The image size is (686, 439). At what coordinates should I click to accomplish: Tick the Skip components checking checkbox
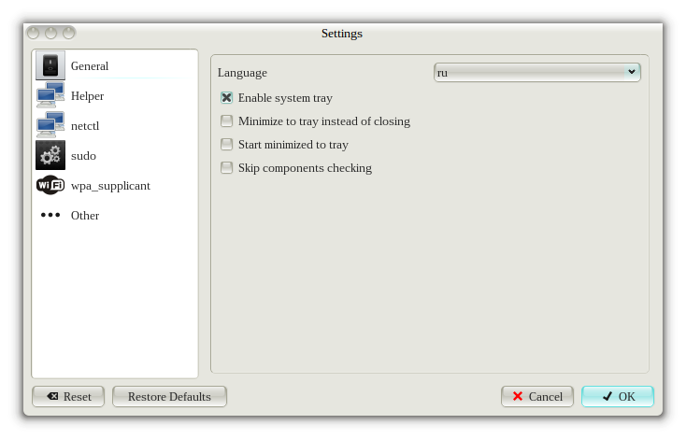(x=226, y=168)
